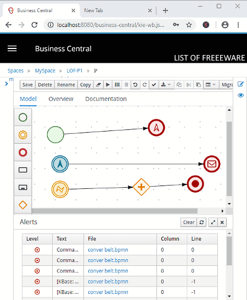Viewport: 247px width, 300px height.
Task: Click the Clear alerts button
Action: tap(189, 222)
